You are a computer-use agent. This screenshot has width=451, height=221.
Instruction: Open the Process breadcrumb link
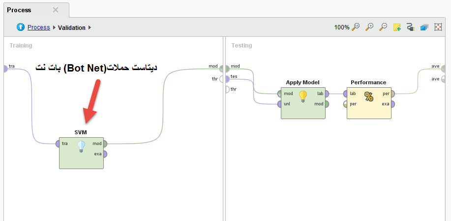38,27
